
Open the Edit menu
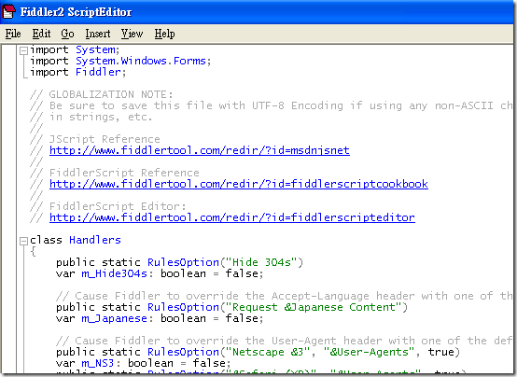42,34
